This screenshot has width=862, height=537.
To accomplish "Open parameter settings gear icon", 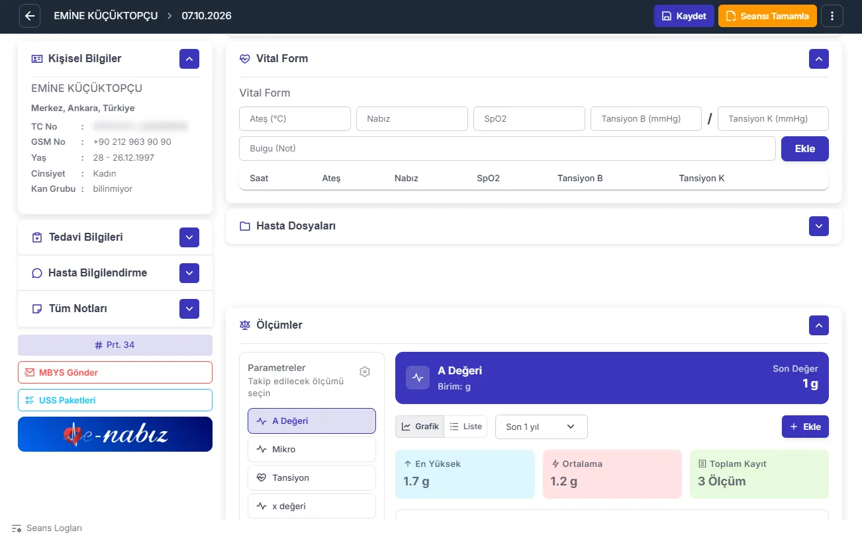I will click(x=365, y=372).
